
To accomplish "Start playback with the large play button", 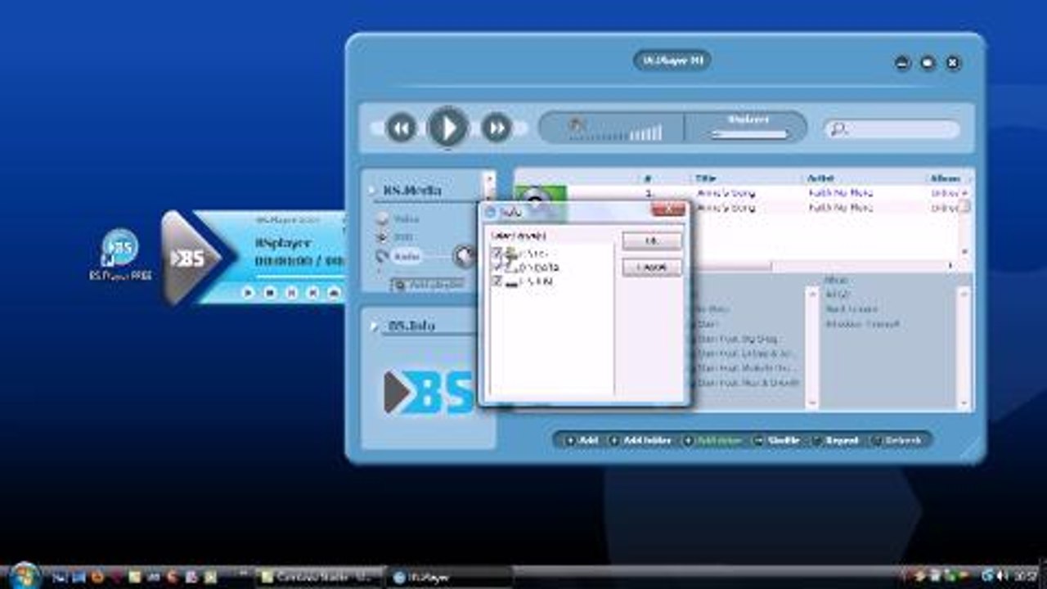I will (x=447, y=128).
